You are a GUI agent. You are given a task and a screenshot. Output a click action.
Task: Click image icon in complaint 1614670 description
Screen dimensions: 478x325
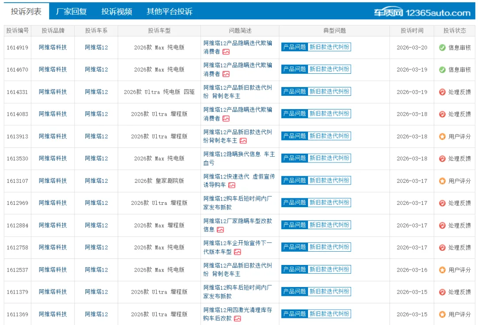coord(226,74)
